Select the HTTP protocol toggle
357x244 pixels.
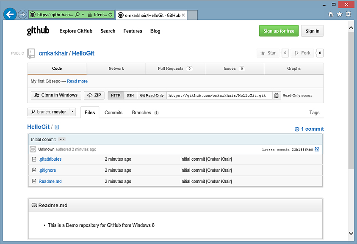click(115, 96)
